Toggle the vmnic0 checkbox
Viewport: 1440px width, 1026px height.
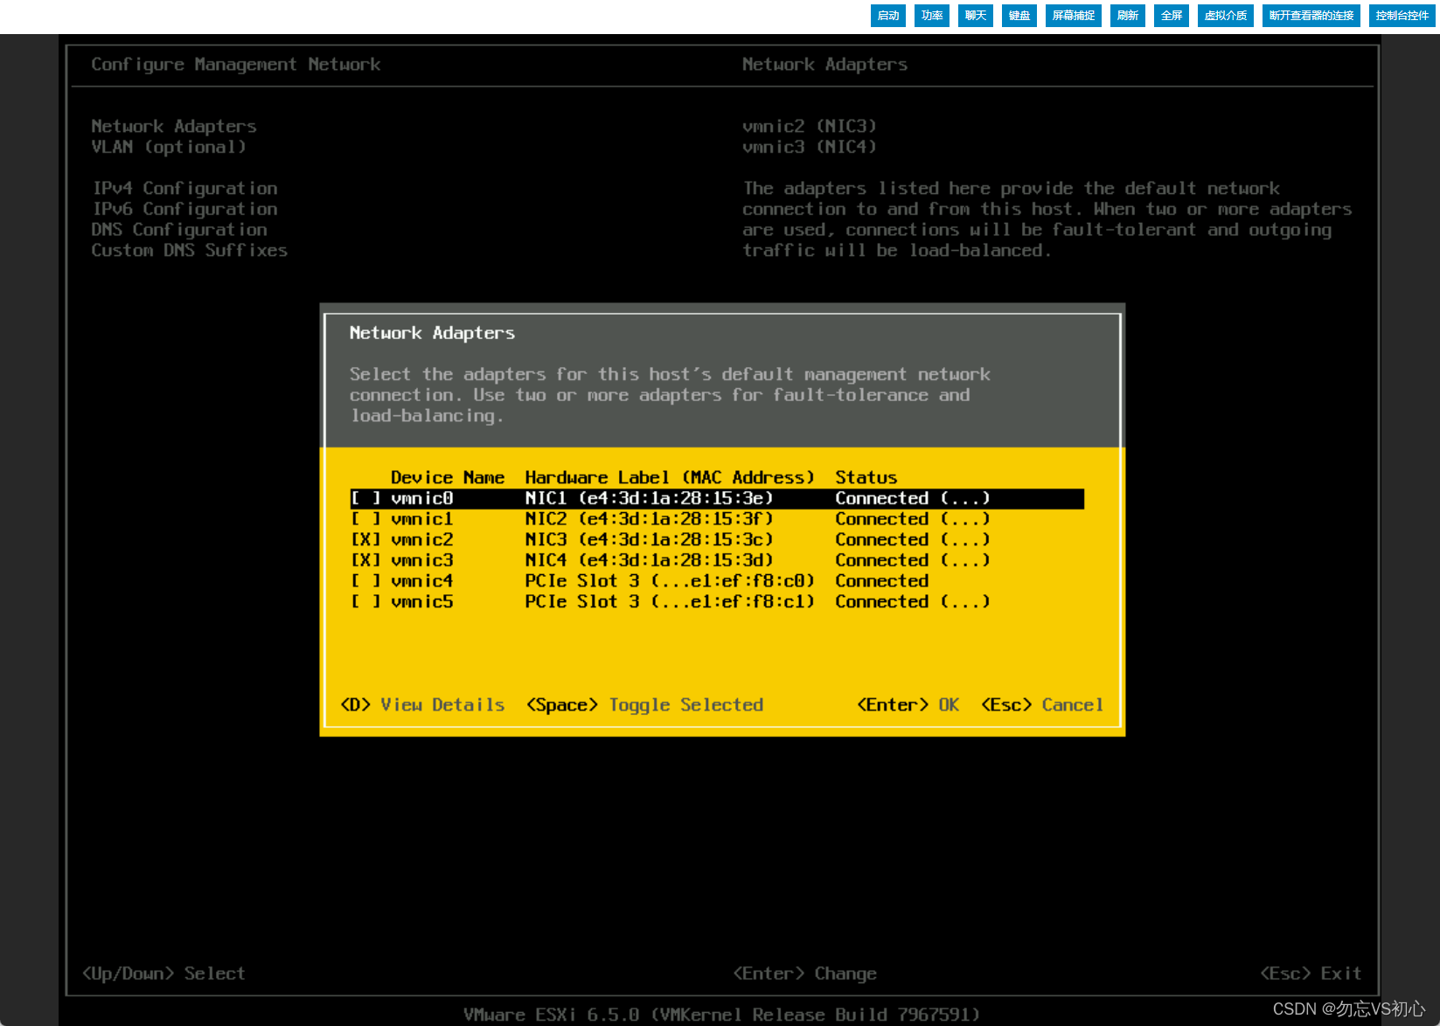pyautogui.click(x=366, y=498)
